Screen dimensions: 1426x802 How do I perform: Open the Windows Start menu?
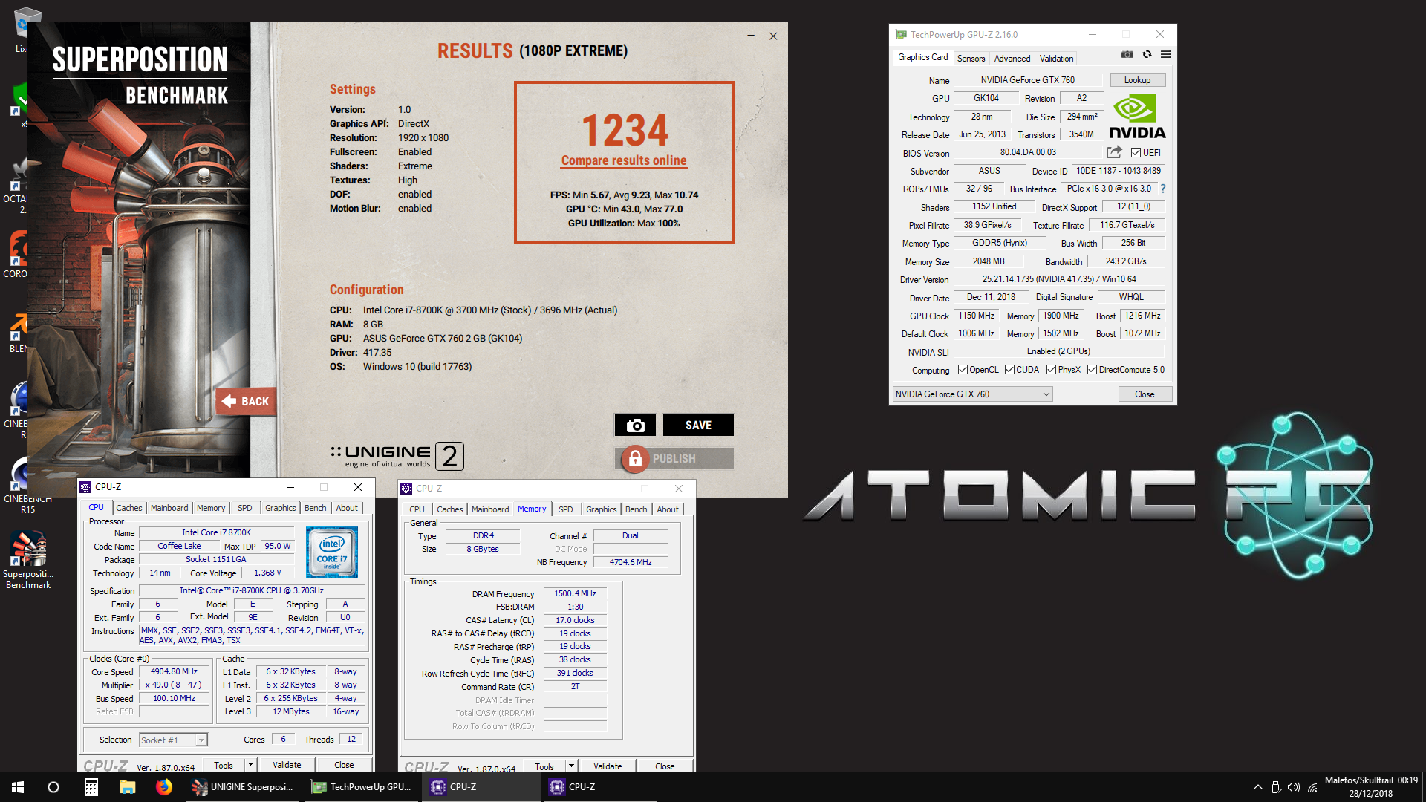tap(18, 787)
